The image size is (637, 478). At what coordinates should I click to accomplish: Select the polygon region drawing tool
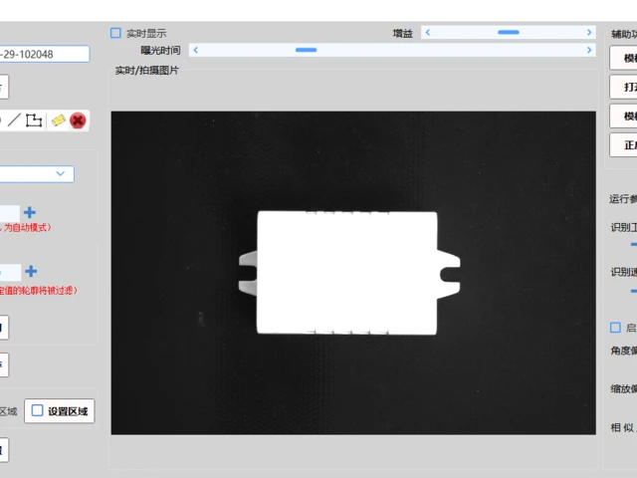point(34,120)
